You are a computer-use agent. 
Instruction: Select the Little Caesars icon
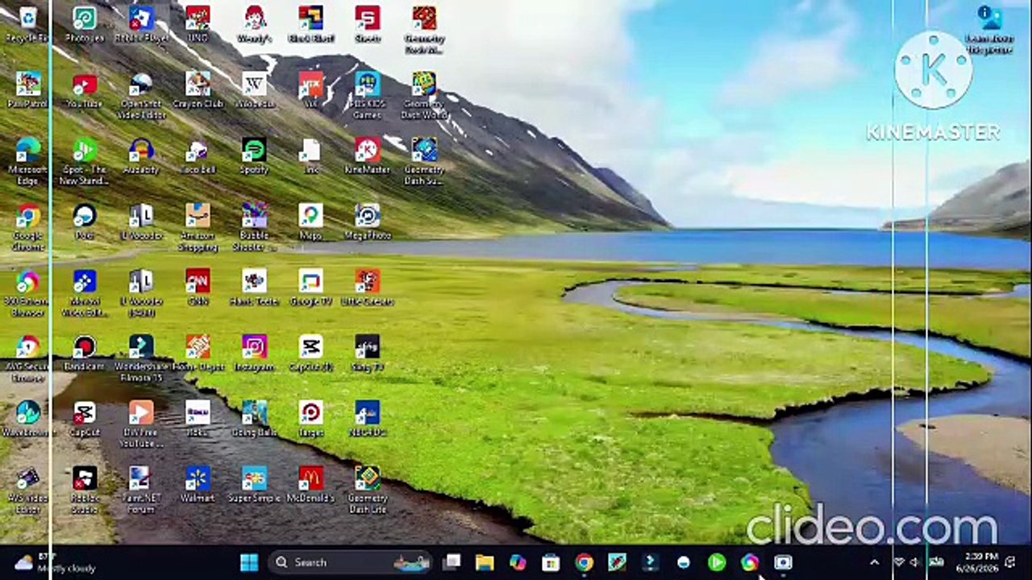click(367, 287)
